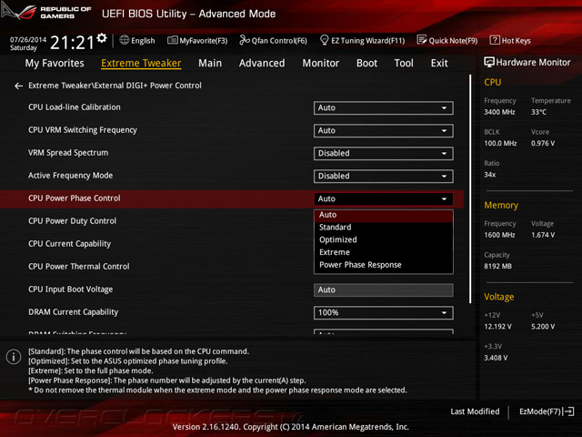Click CPU frequency value 3400 MHz
This screenshot has height=437, width=582.
click(x=499, y=112)
